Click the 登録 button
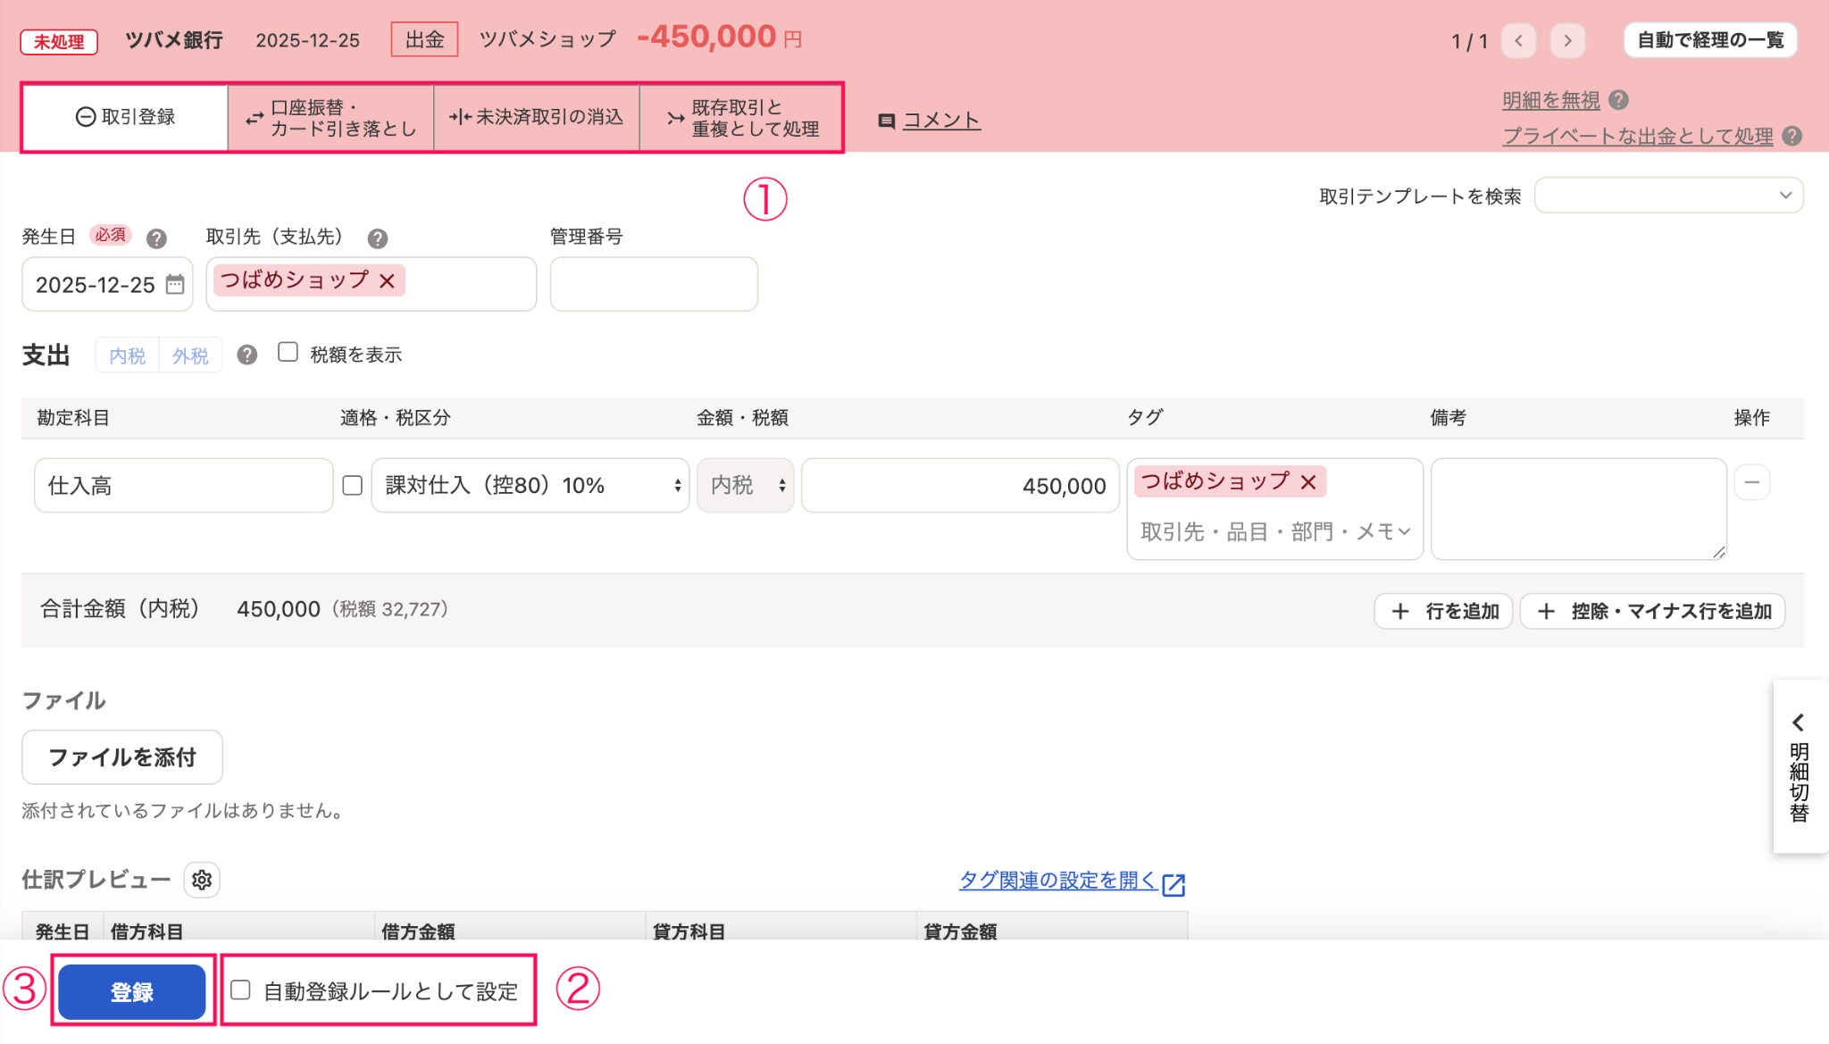 click(x=132, y=991)
